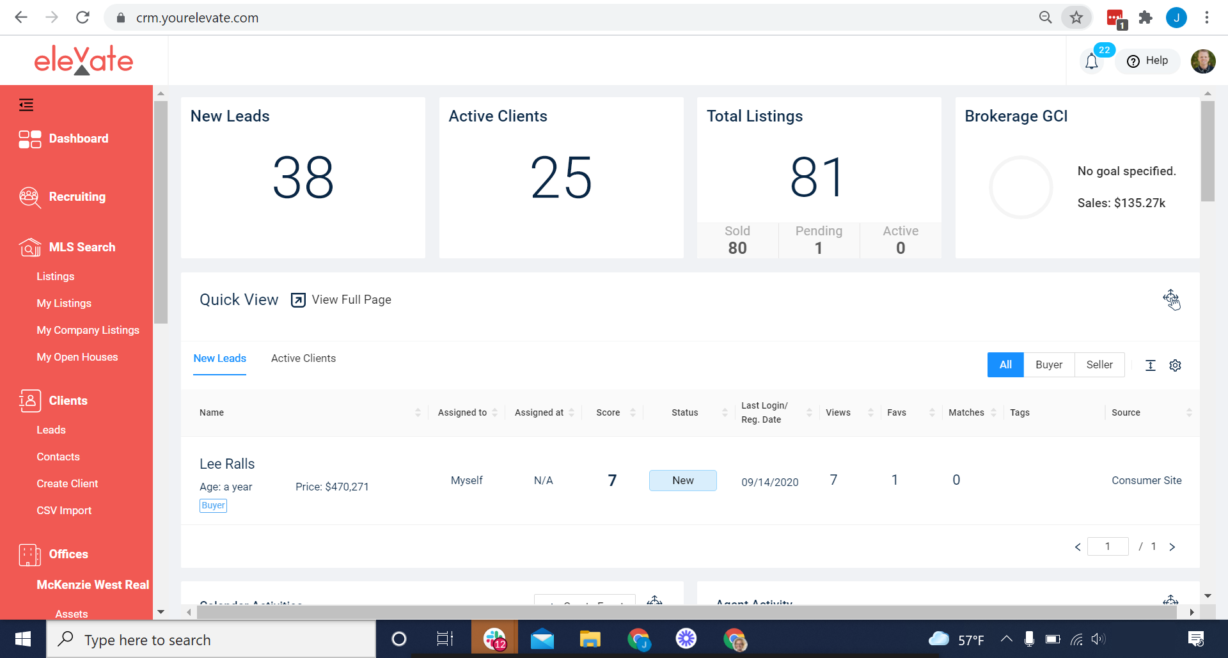1228x658 pixels.
Task: Collapse the left sidebar navigation
Action: [26, 105]
